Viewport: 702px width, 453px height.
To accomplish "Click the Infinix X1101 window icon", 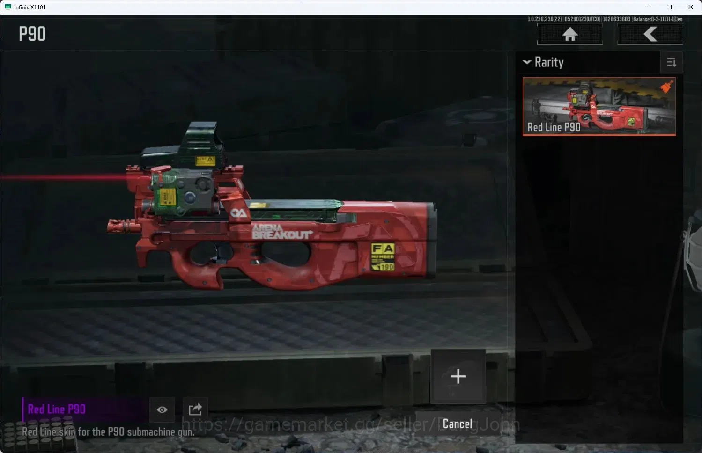I will [x=7, y=7].
